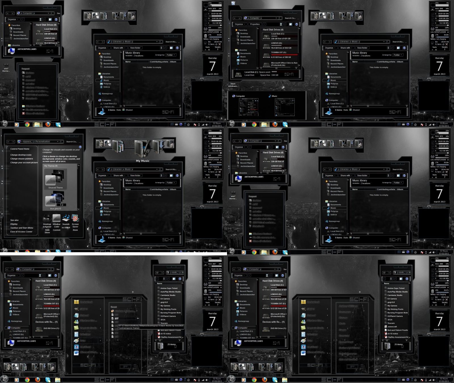
Task: Select drive reading '19.4 GB free of 28.9 GB'
Action: (280, 46)
